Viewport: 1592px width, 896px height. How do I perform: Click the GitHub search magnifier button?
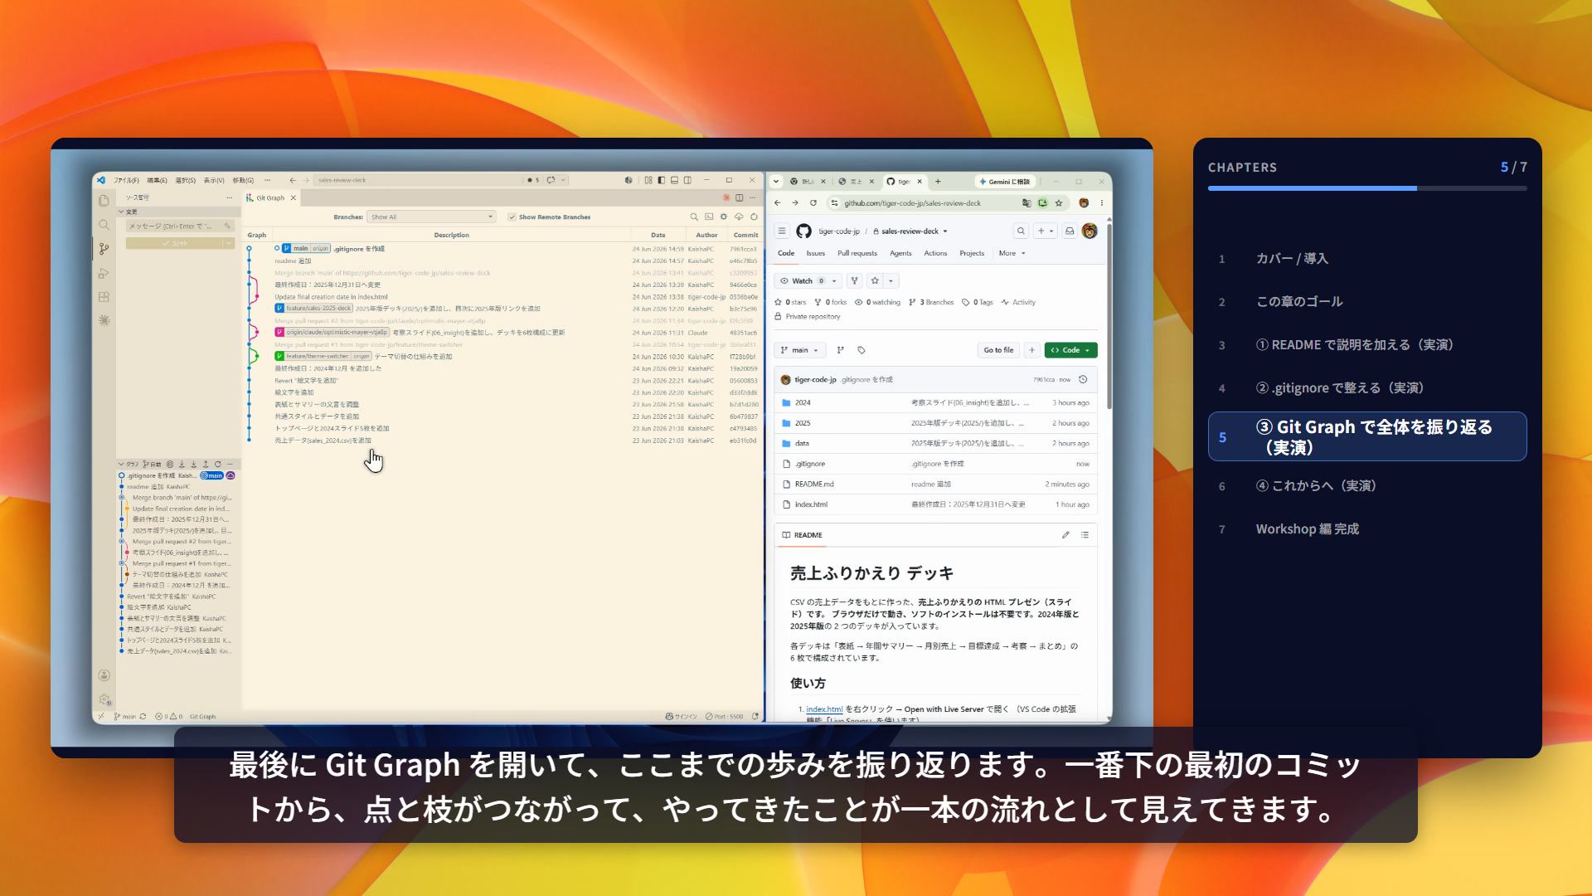[x=1021, y=231]
